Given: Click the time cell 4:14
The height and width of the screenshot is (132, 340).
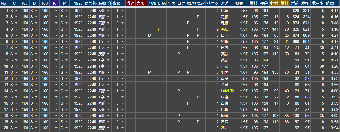Looking at the screenshot, I should [332, 11].
